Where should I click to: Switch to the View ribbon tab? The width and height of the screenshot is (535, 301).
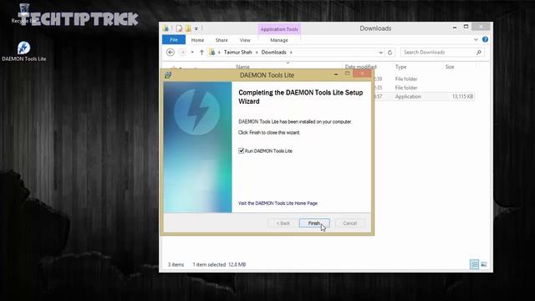pos(245,40)
